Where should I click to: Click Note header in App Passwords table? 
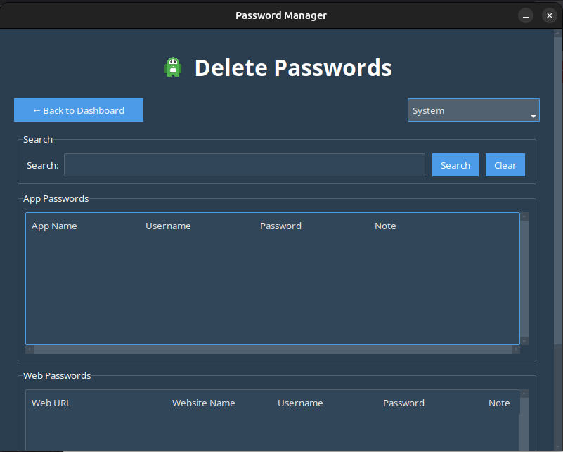(385, 226)
